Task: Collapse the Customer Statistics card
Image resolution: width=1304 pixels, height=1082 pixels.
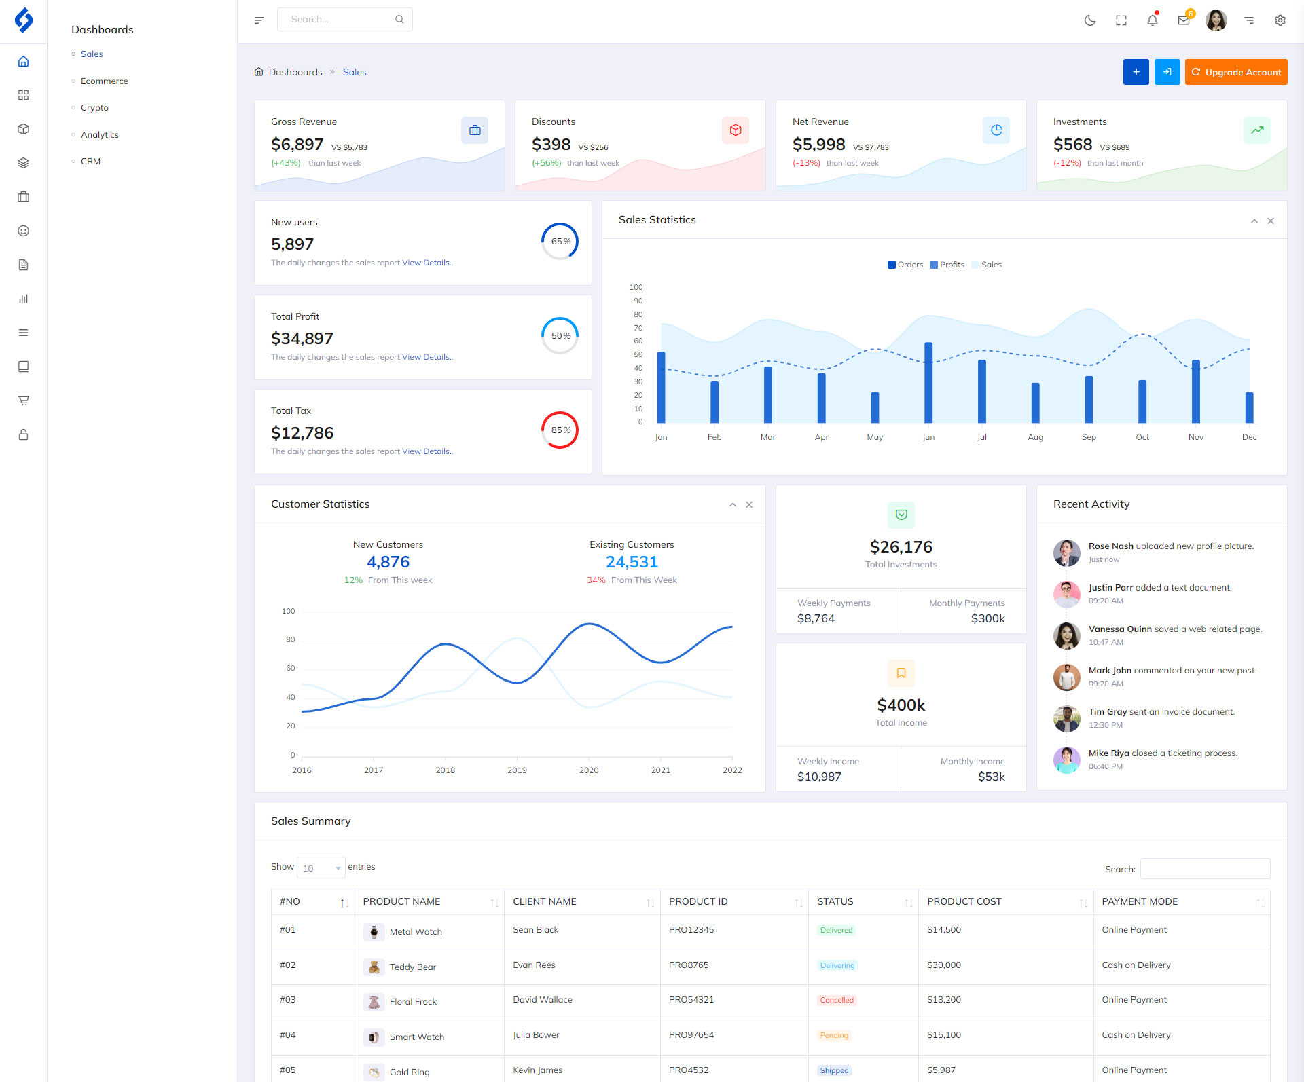Action: click(732, 505)
